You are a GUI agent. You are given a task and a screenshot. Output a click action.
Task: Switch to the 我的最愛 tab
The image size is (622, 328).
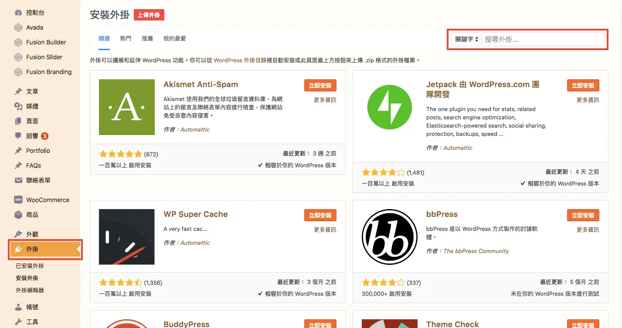tap(175, 39)
